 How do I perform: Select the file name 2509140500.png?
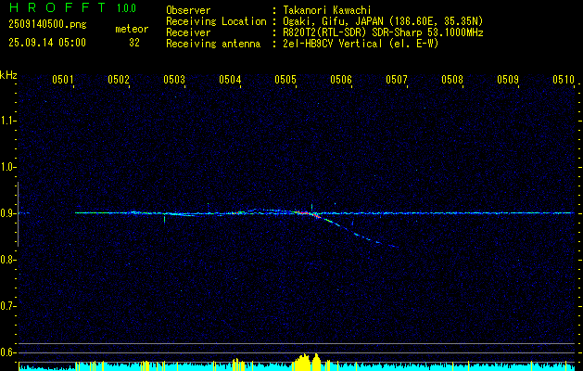[47, 25]
